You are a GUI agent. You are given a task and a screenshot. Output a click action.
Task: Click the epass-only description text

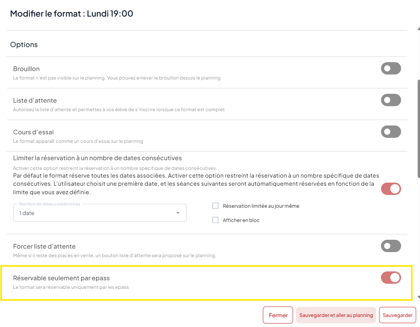(71, 287)
